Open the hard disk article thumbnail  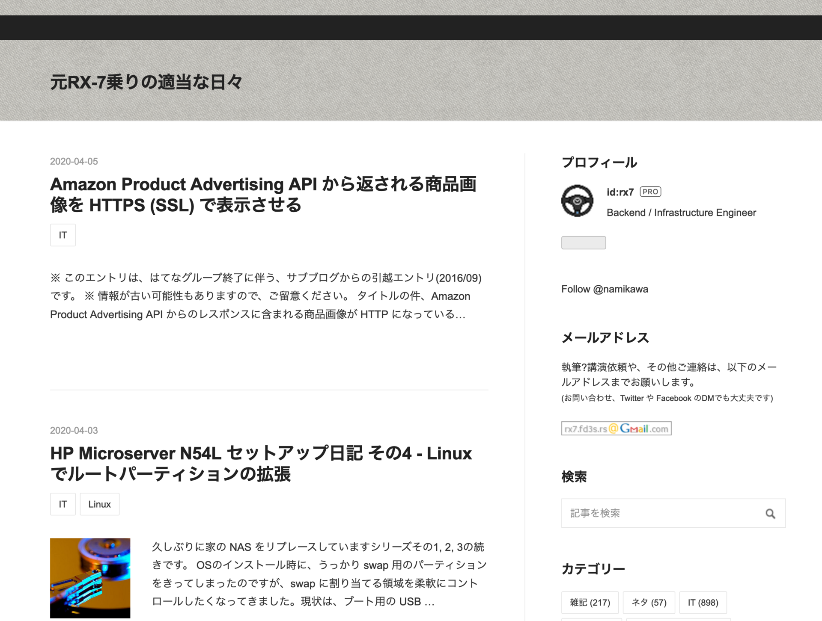coord(90,577)
